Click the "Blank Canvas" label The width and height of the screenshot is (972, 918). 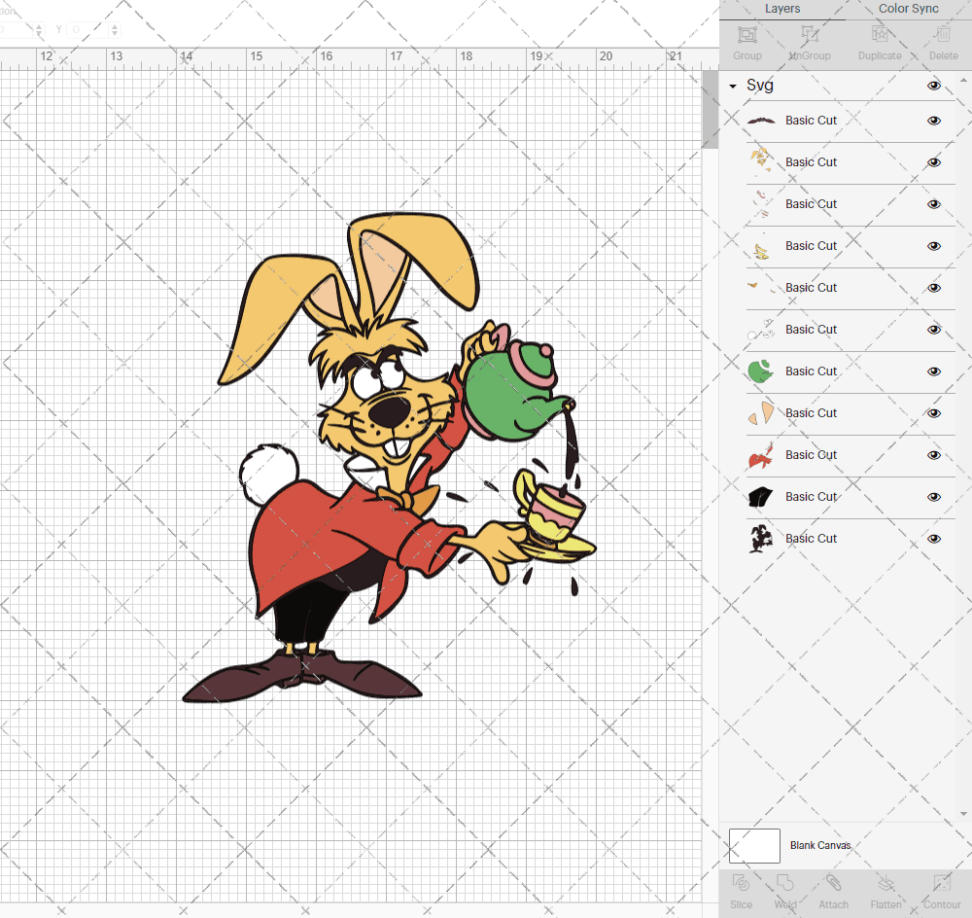coord(820,845)
